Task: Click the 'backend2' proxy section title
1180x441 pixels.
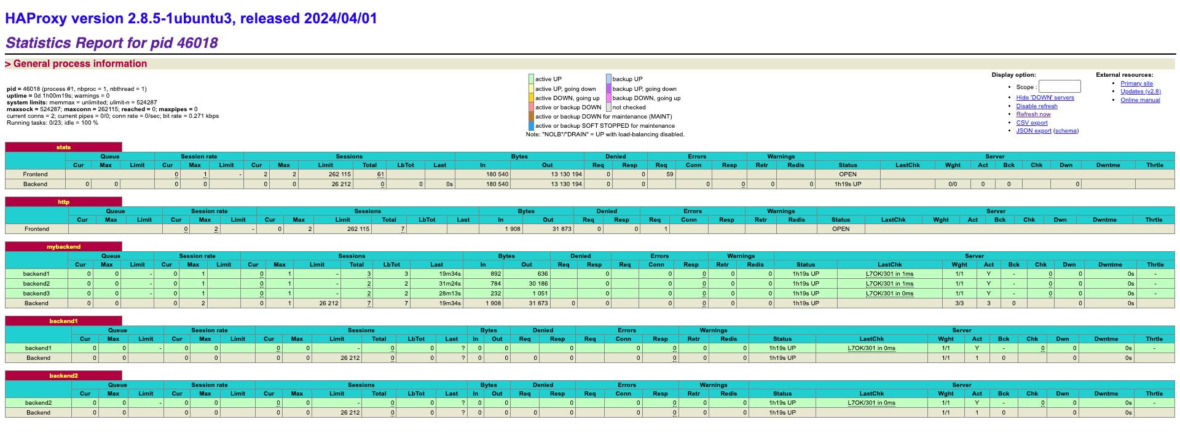Action: [x=63, y=376]
